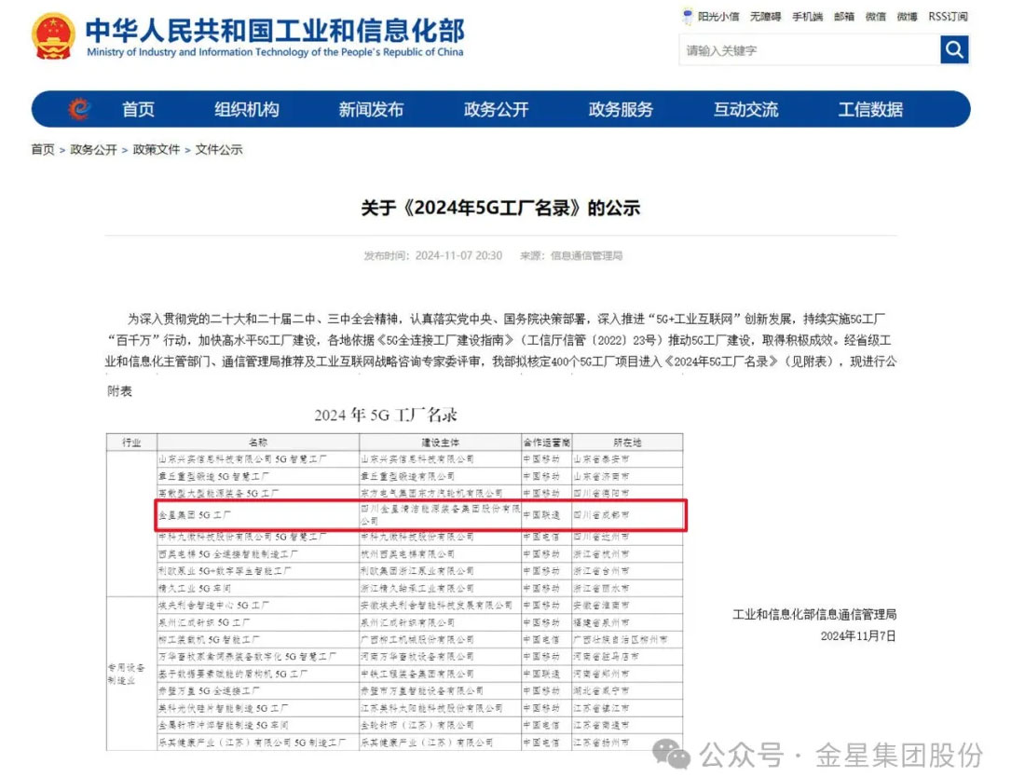Click the blue search magnifier icon

pos(954,49)
